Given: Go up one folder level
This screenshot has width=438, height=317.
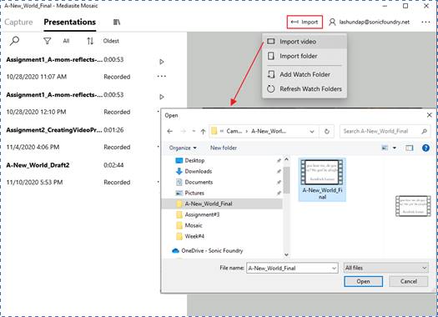Looking at the screenshot, I should pos(203,131).
